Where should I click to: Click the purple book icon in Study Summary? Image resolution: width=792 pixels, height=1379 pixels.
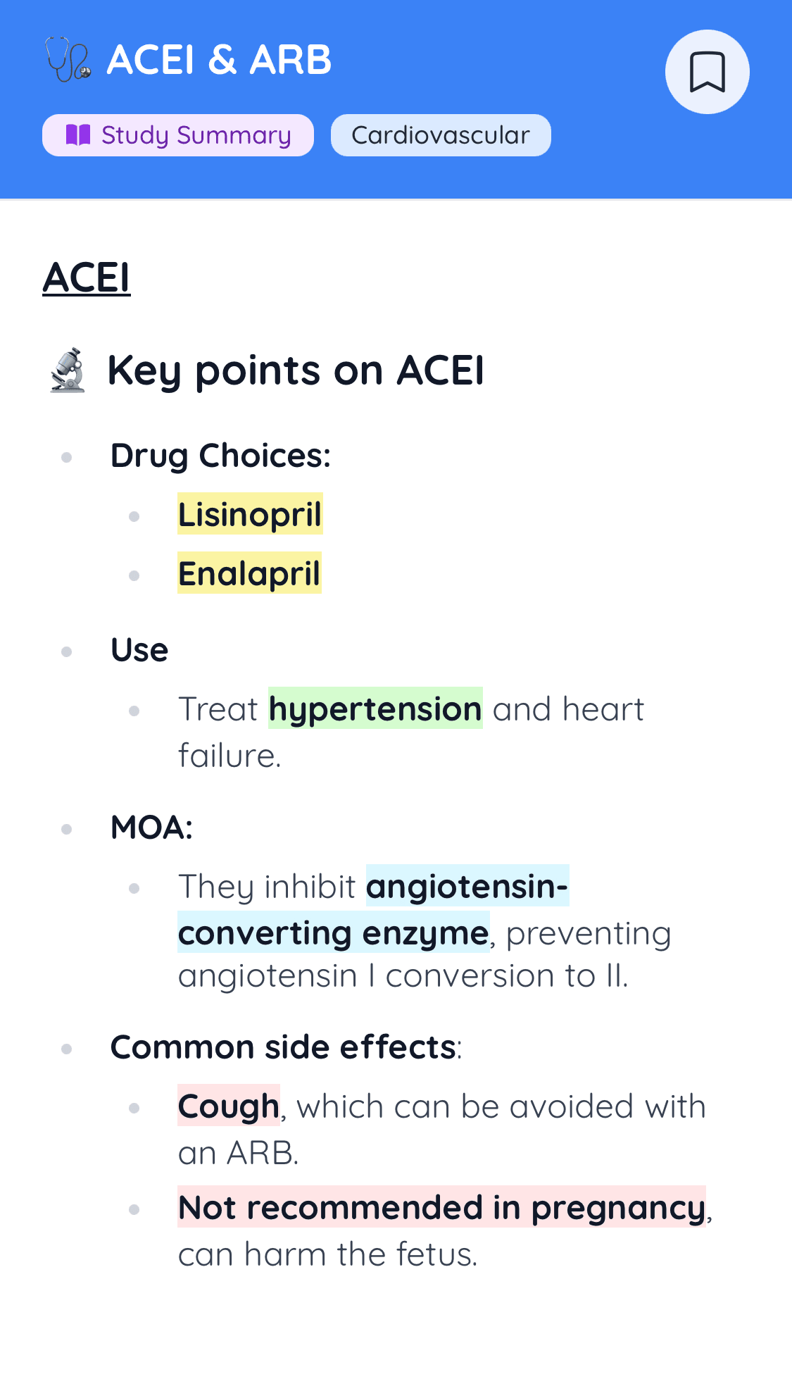tap(78, 135)
